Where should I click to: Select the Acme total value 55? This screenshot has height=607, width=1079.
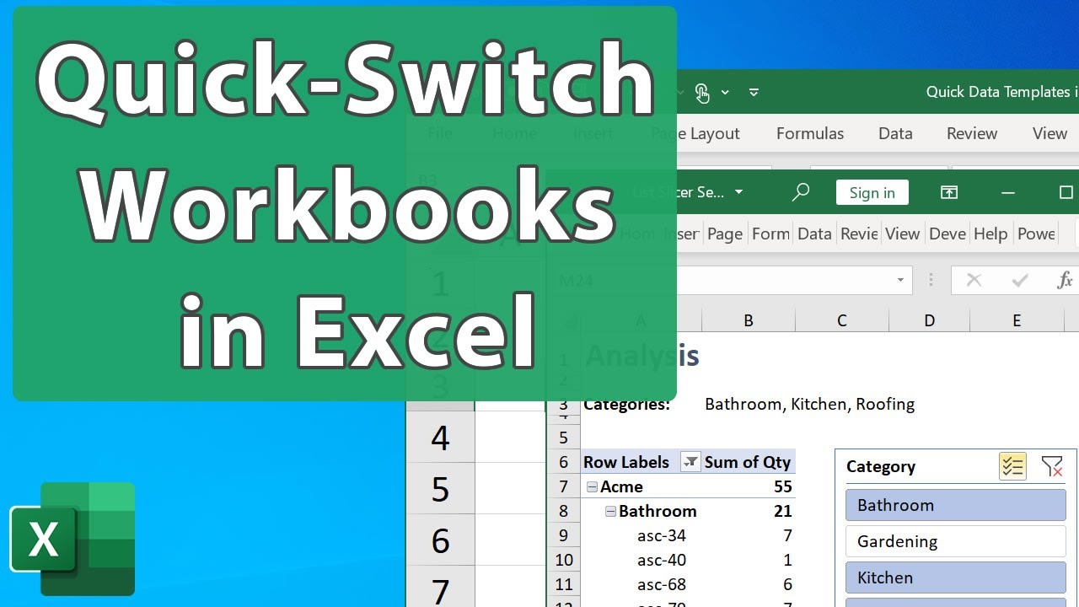[x=782, y=486]
